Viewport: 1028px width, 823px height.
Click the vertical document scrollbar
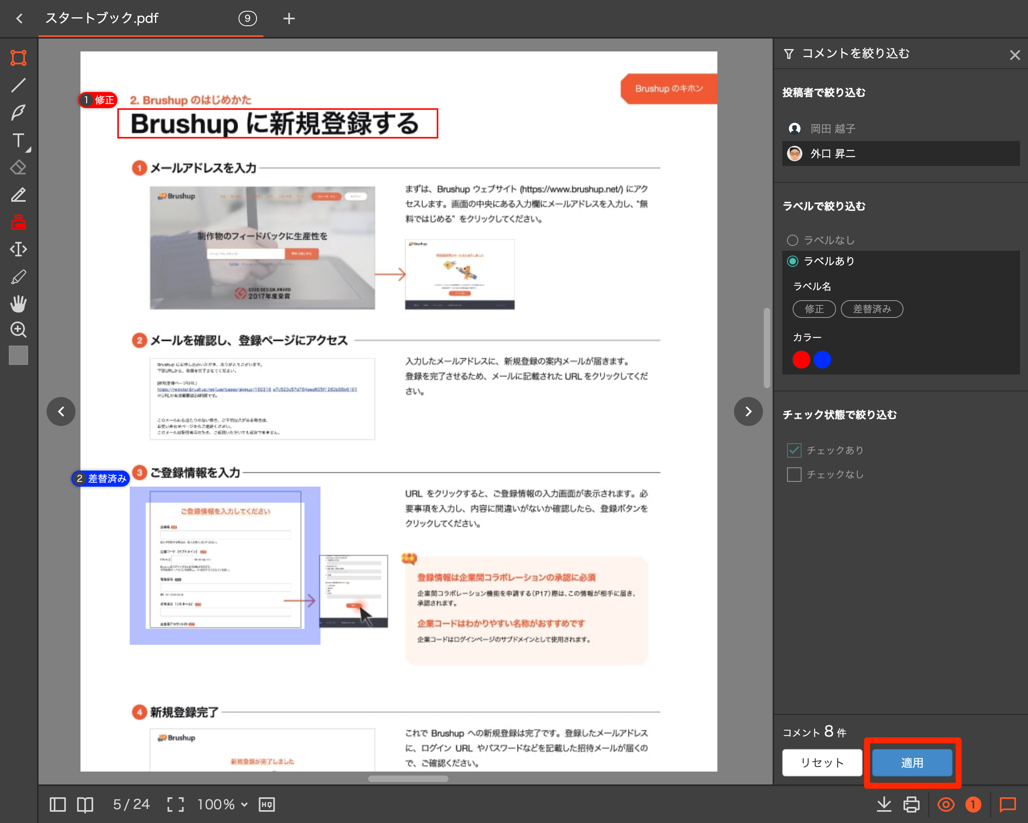tap(767, 348)
